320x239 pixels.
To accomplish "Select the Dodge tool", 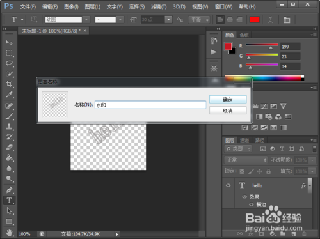I will pos(9,178).
